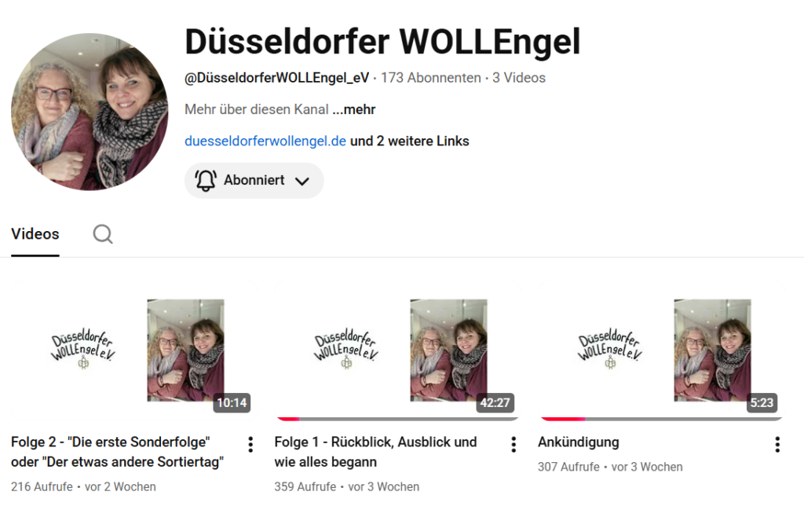Open Folge 1 Rückblick video title
The height and width of the screenshot is (510, 804).
point(375,452)
